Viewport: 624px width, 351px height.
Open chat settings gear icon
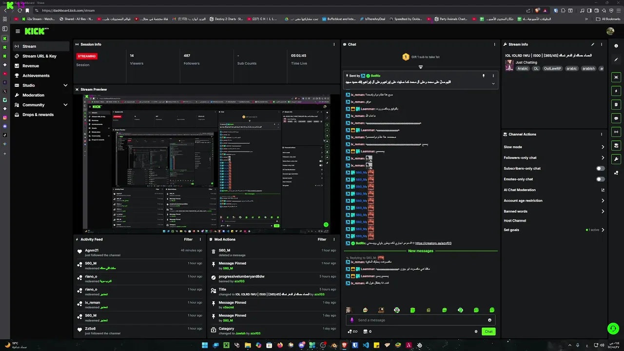click(x=476, y=331)
